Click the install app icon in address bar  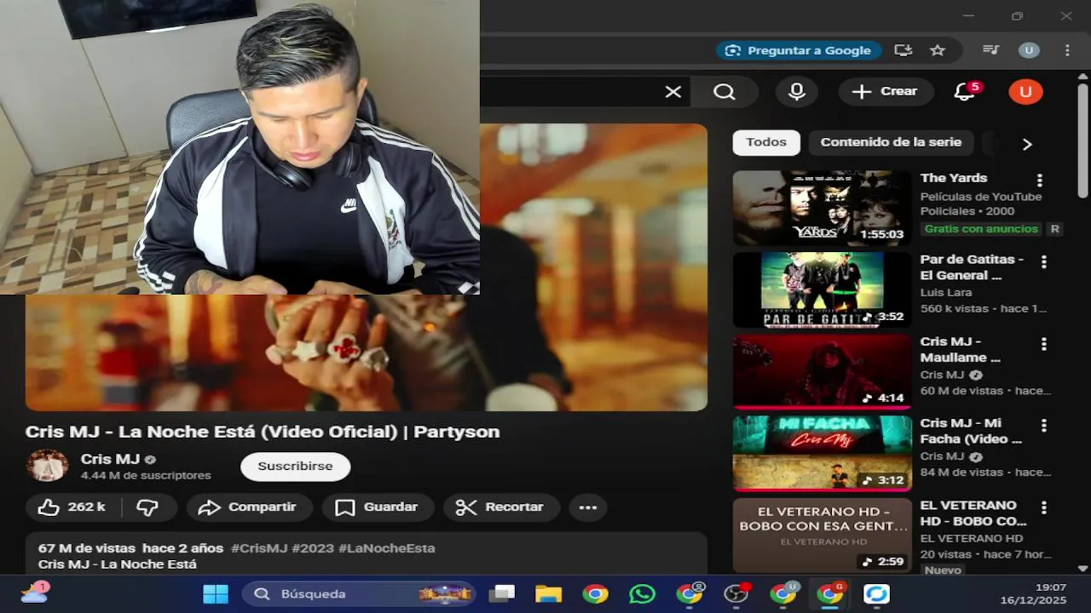click(903, 50)
